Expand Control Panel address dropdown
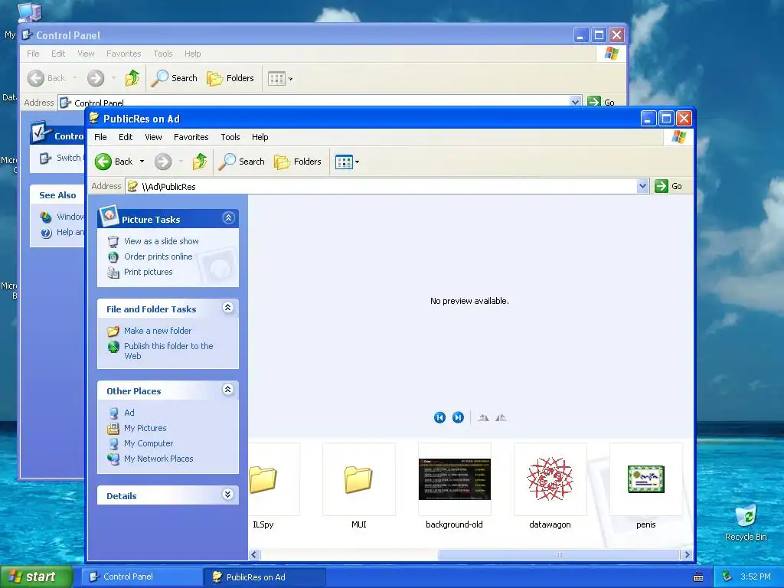The height and width of the screenshot is (588, 784). [x=575, y=102]
